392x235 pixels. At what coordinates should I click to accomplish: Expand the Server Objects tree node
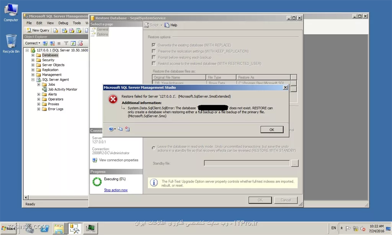click(33, 65)
